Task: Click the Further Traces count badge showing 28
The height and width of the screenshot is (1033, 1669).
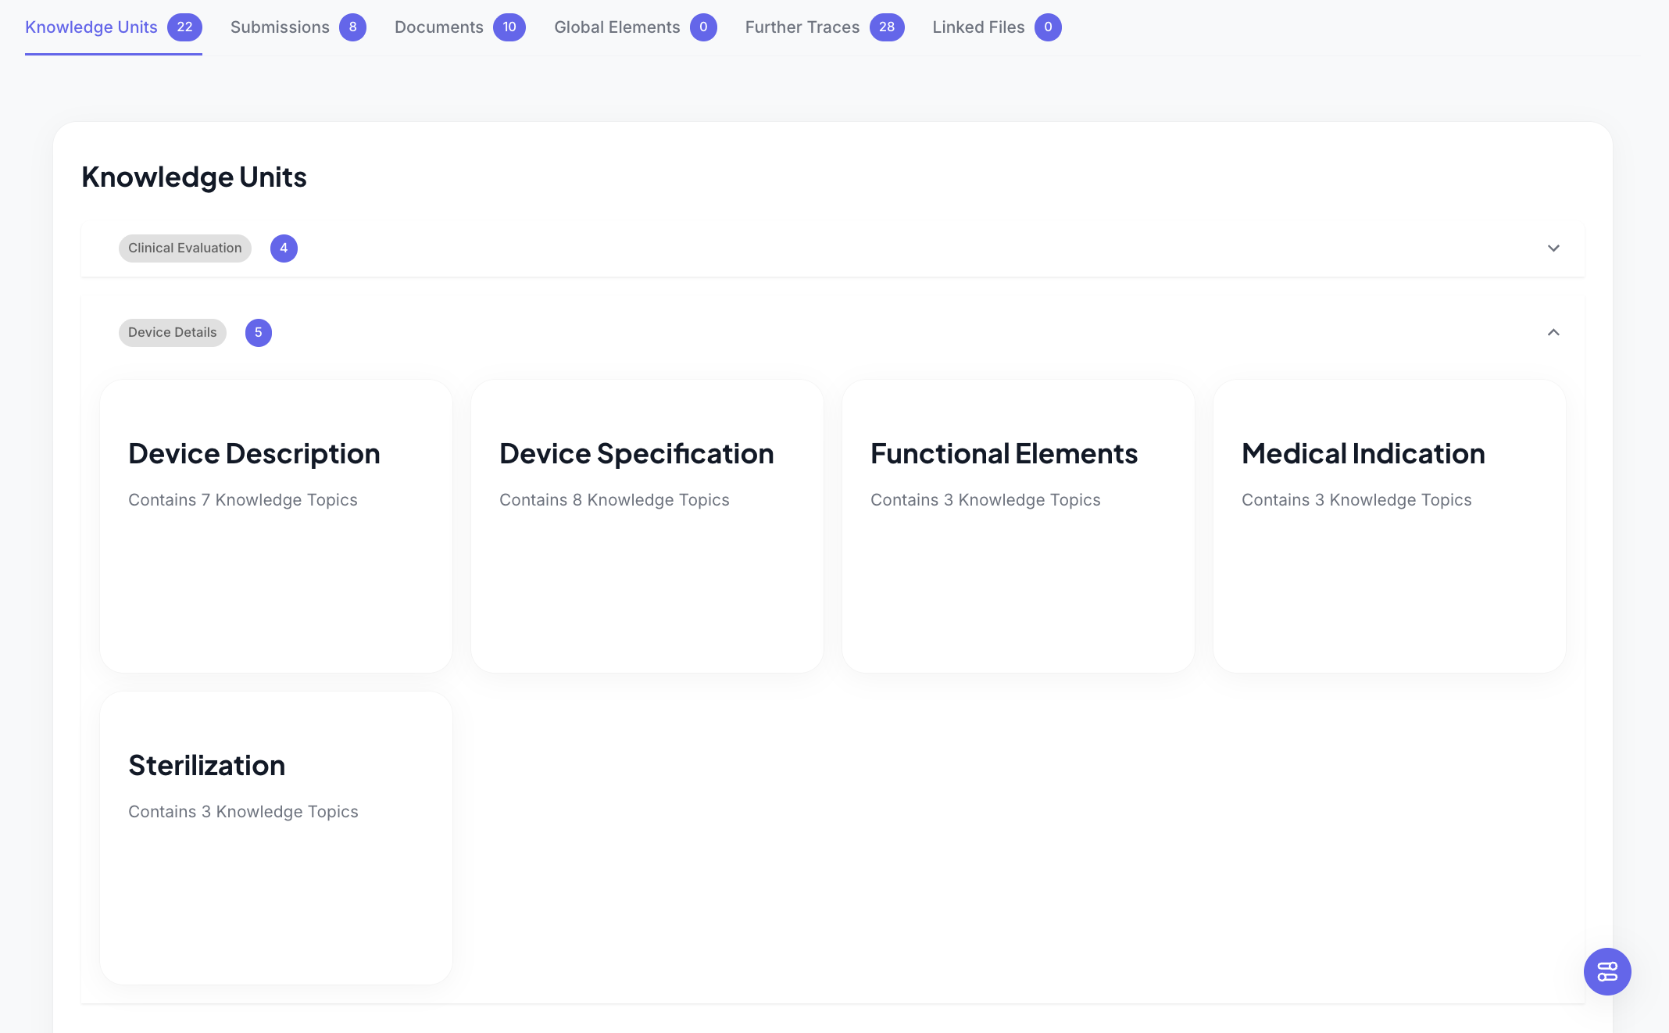Action: point(888,27)
